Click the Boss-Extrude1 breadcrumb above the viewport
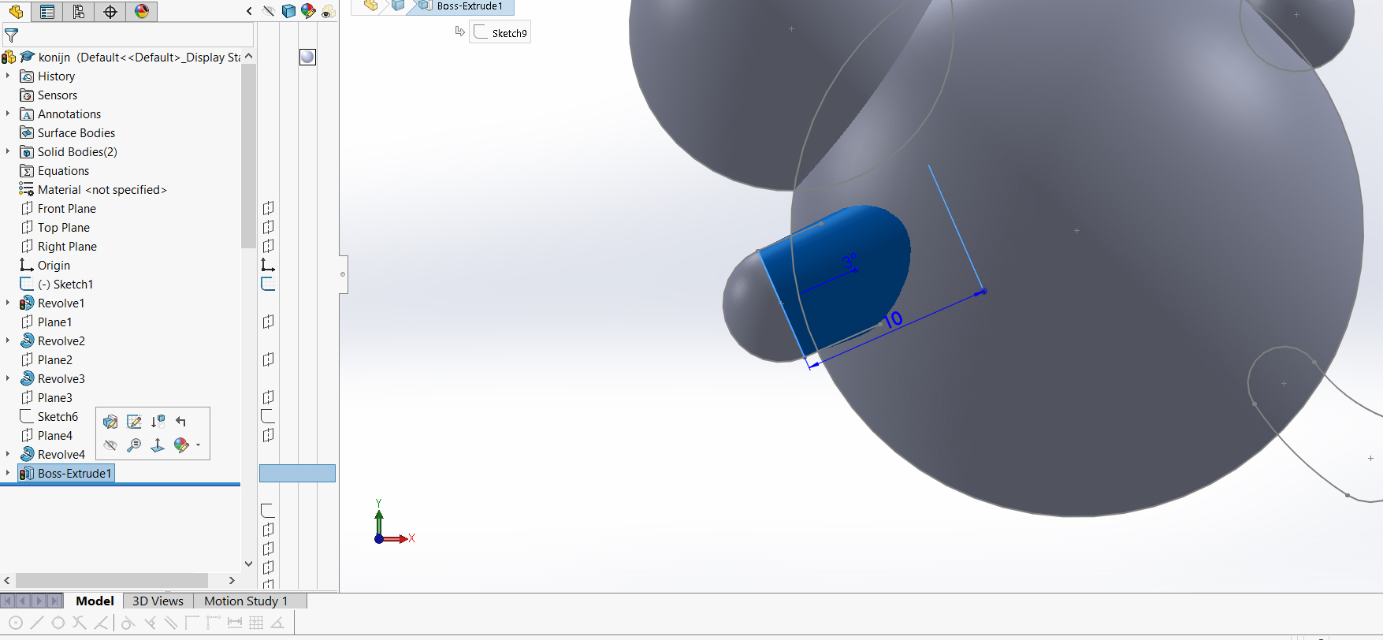The height and width of the screenshot is (640, 1383). point(462,6)
